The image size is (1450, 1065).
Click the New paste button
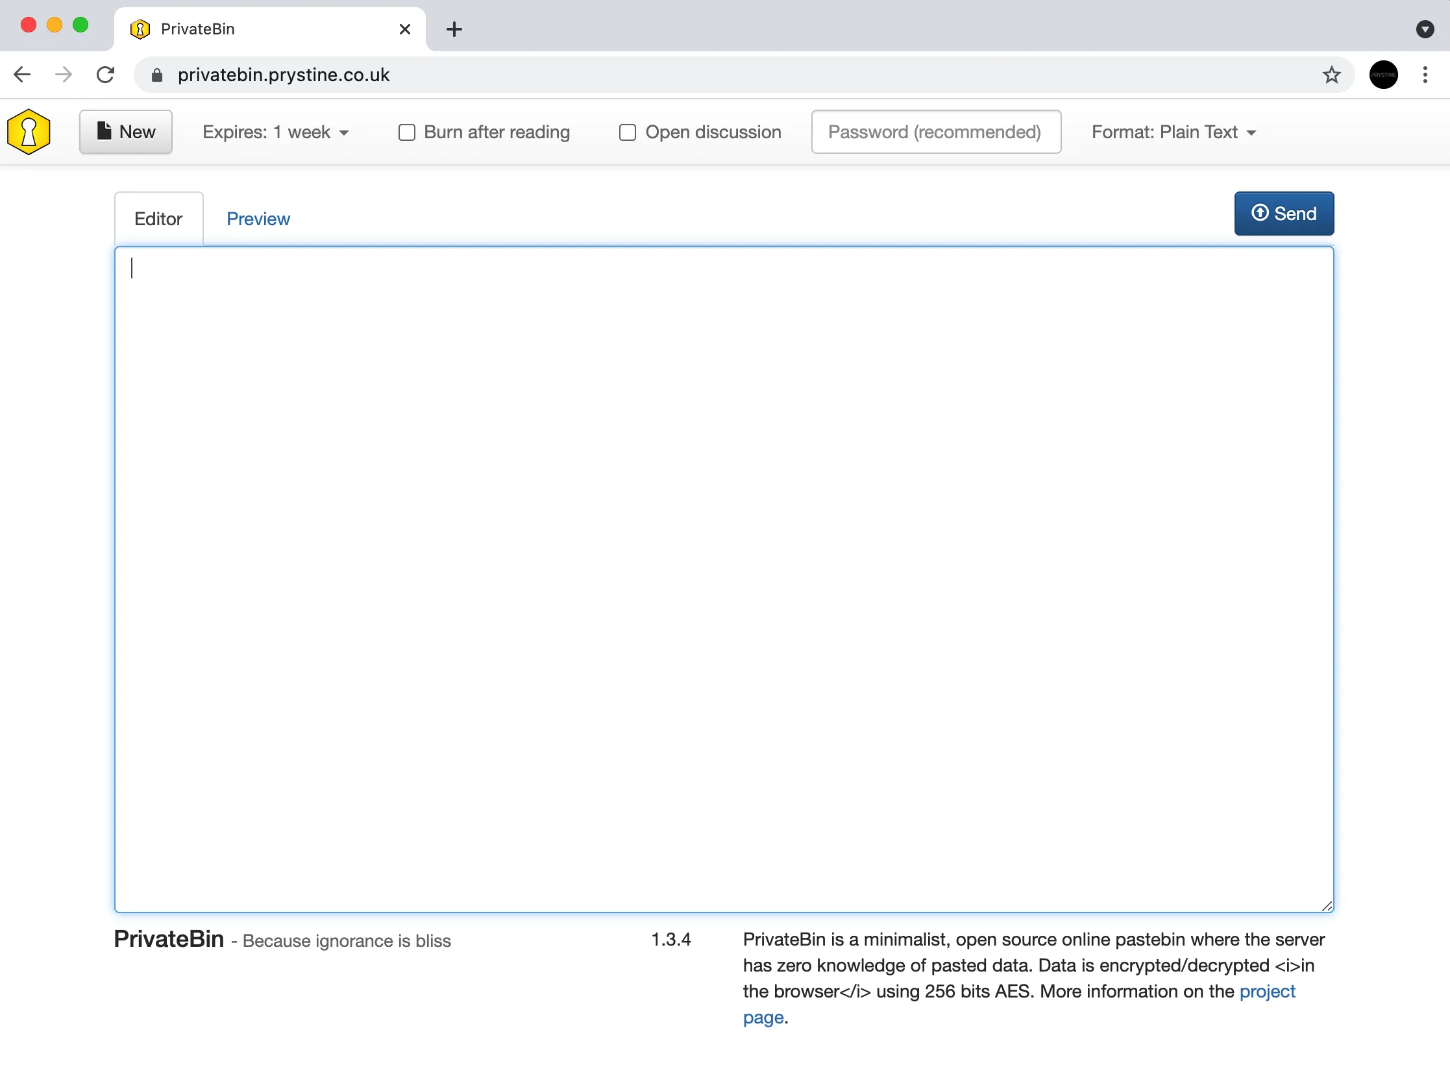(x=126, y=132)
